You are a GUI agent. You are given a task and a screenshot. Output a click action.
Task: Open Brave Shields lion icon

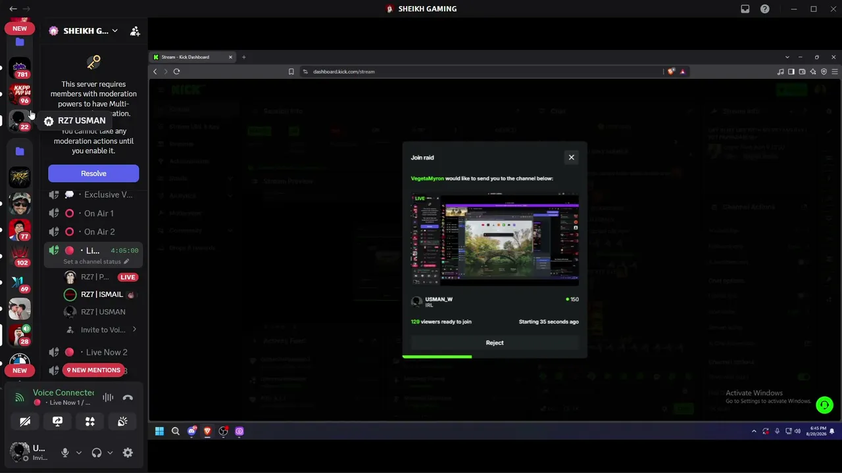click(x=670, y=72)
